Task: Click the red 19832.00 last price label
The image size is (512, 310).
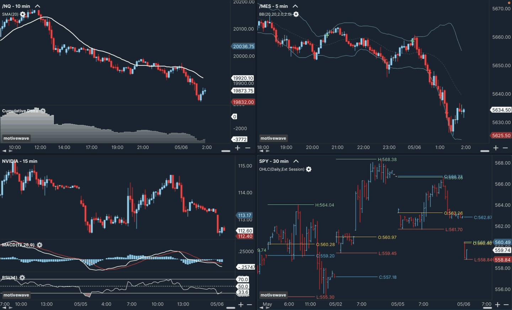Action: [243, 102]
